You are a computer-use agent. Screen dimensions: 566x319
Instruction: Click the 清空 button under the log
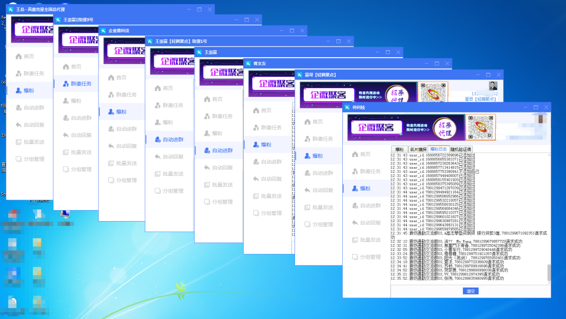[x=471, y=291]
